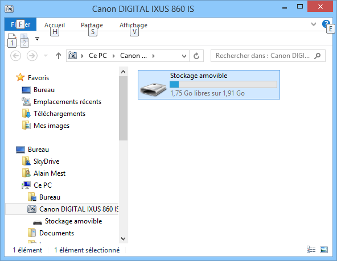Select Canon DIGITAL IXUS 860 IS tree item
337x261 pixels.
click(62, 209)
